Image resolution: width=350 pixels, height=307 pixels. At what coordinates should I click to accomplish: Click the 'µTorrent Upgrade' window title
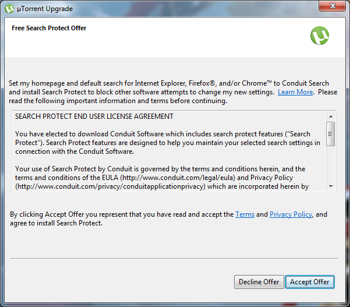(45, 9)
